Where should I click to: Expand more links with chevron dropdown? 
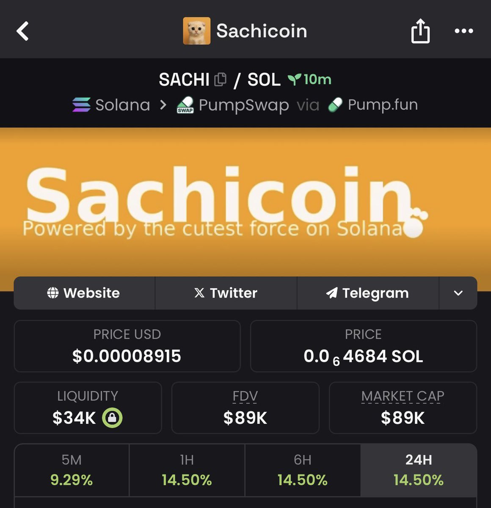(x=458, y=293)
